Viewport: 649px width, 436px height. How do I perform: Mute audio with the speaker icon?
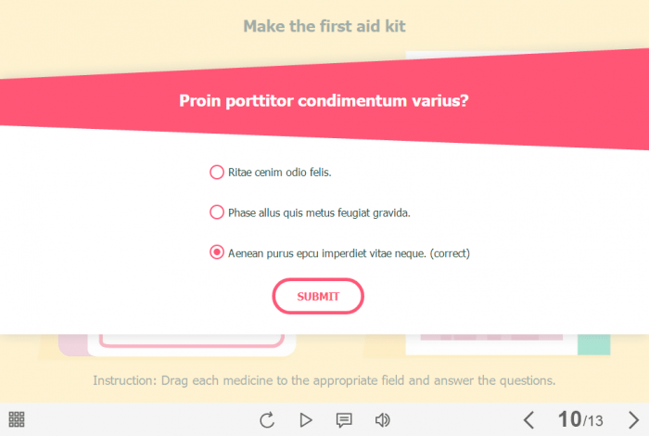(382, 420)
